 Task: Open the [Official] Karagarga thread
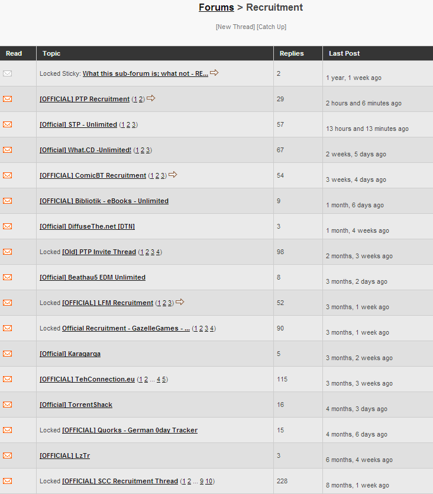(x=70, y=354)
